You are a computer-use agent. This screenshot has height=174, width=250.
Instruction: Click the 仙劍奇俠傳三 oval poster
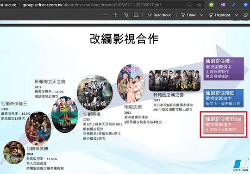click(38, 128)
